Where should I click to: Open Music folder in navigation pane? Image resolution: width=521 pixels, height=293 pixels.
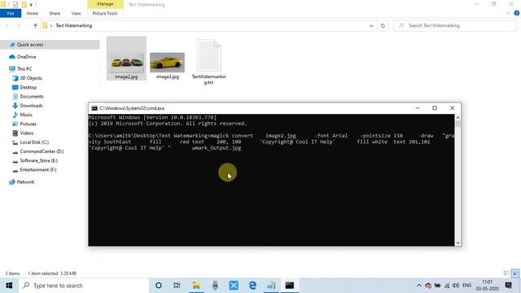click(26, 115)
